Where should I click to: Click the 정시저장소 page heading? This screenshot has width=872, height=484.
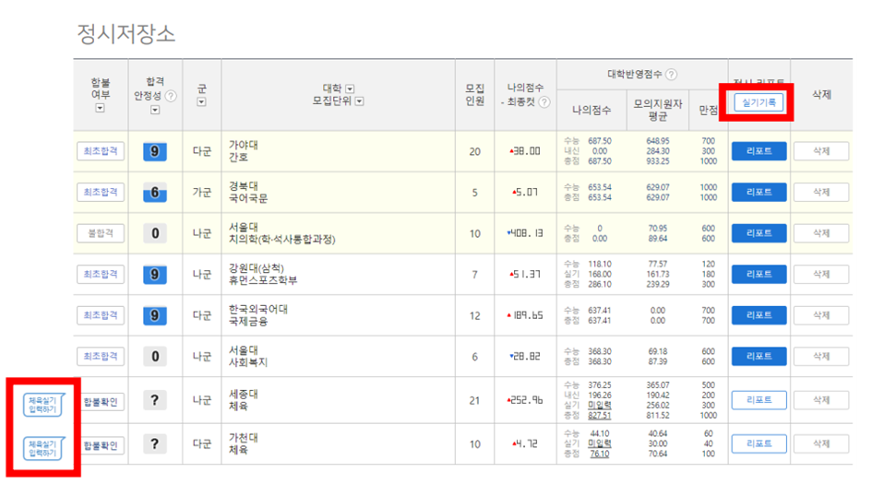(126, 34)
